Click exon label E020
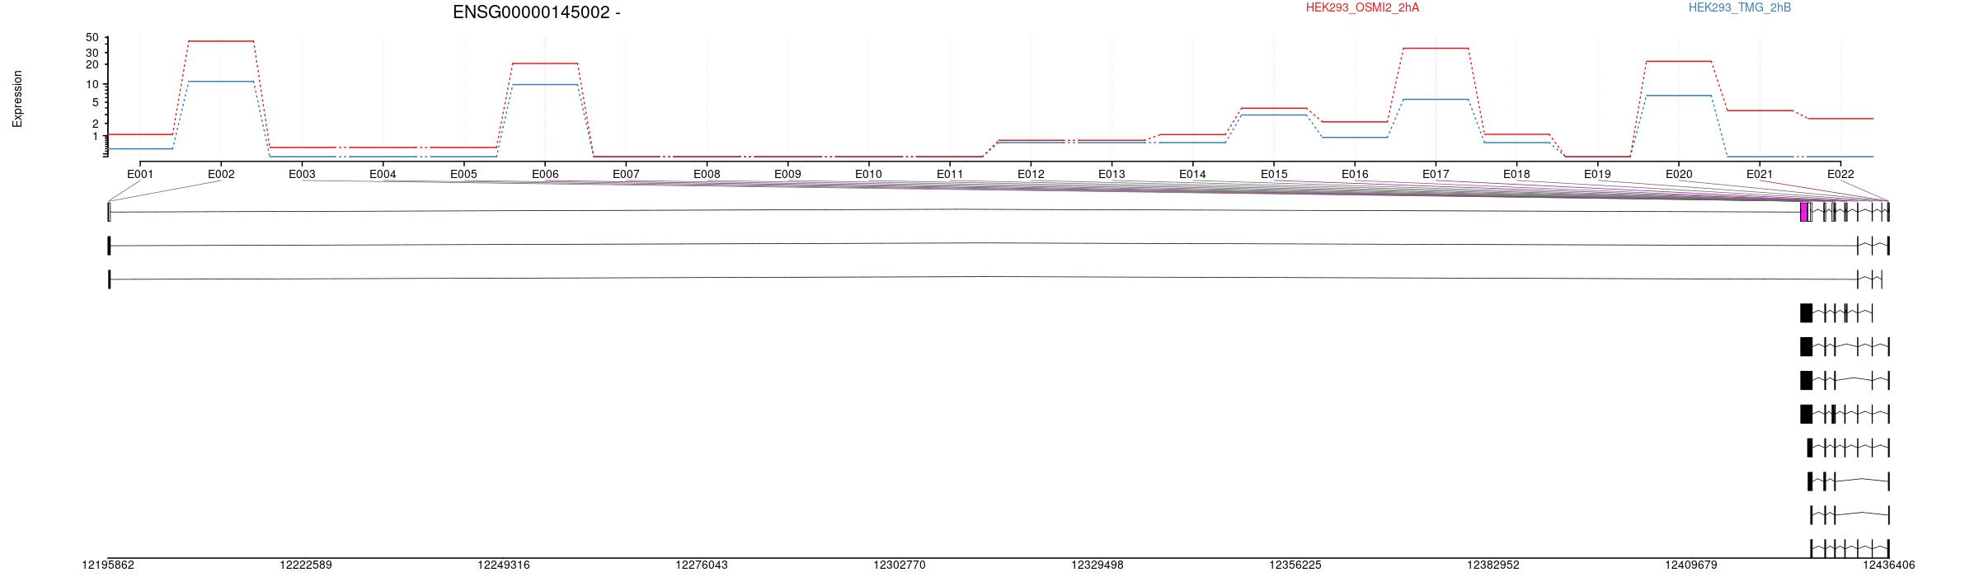The width and height of the screenshot is (1979, 577). tap(1679, 174)
